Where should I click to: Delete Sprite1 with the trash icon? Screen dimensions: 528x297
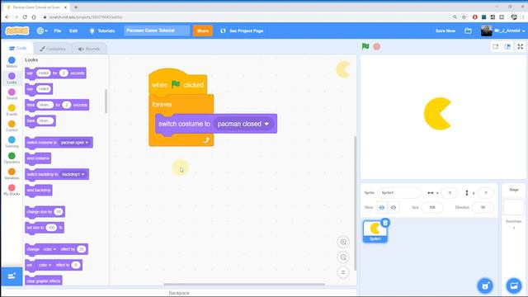click(385, 223)
